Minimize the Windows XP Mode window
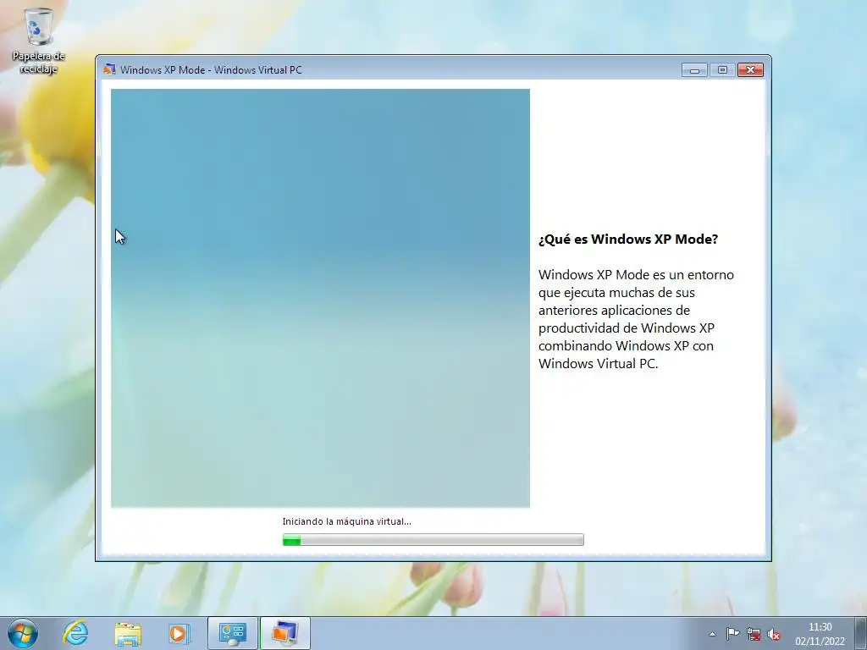The image size is (867, 650). click(x=694, y=69)
